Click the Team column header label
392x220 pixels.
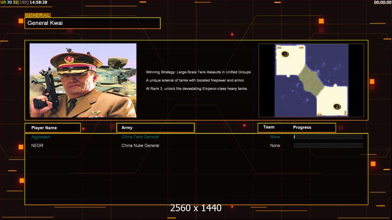click(x=269, y=127)
